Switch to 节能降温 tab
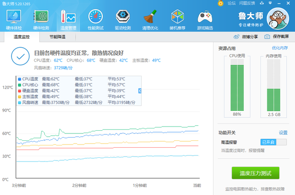 coord(57,37)
